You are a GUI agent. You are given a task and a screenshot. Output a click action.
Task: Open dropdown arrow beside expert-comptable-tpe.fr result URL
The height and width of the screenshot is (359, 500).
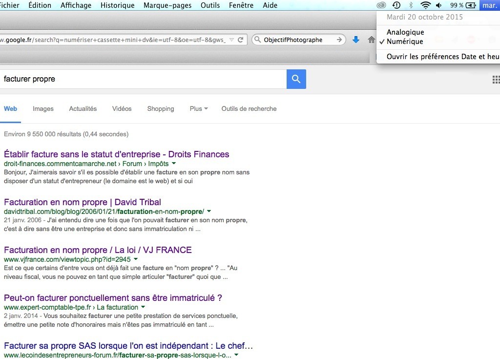click(143, 307)
